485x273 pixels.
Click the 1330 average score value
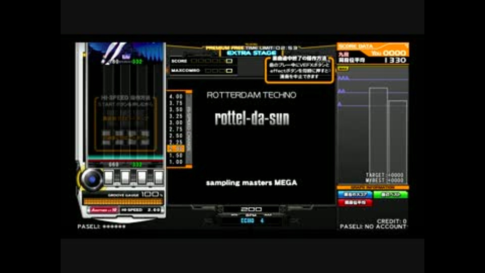(395, 60)
